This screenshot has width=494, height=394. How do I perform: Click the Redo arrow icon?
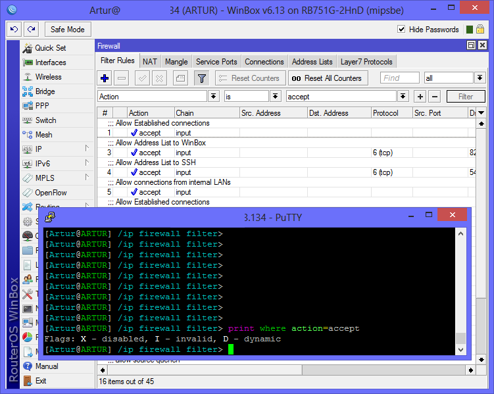(31, 30)
